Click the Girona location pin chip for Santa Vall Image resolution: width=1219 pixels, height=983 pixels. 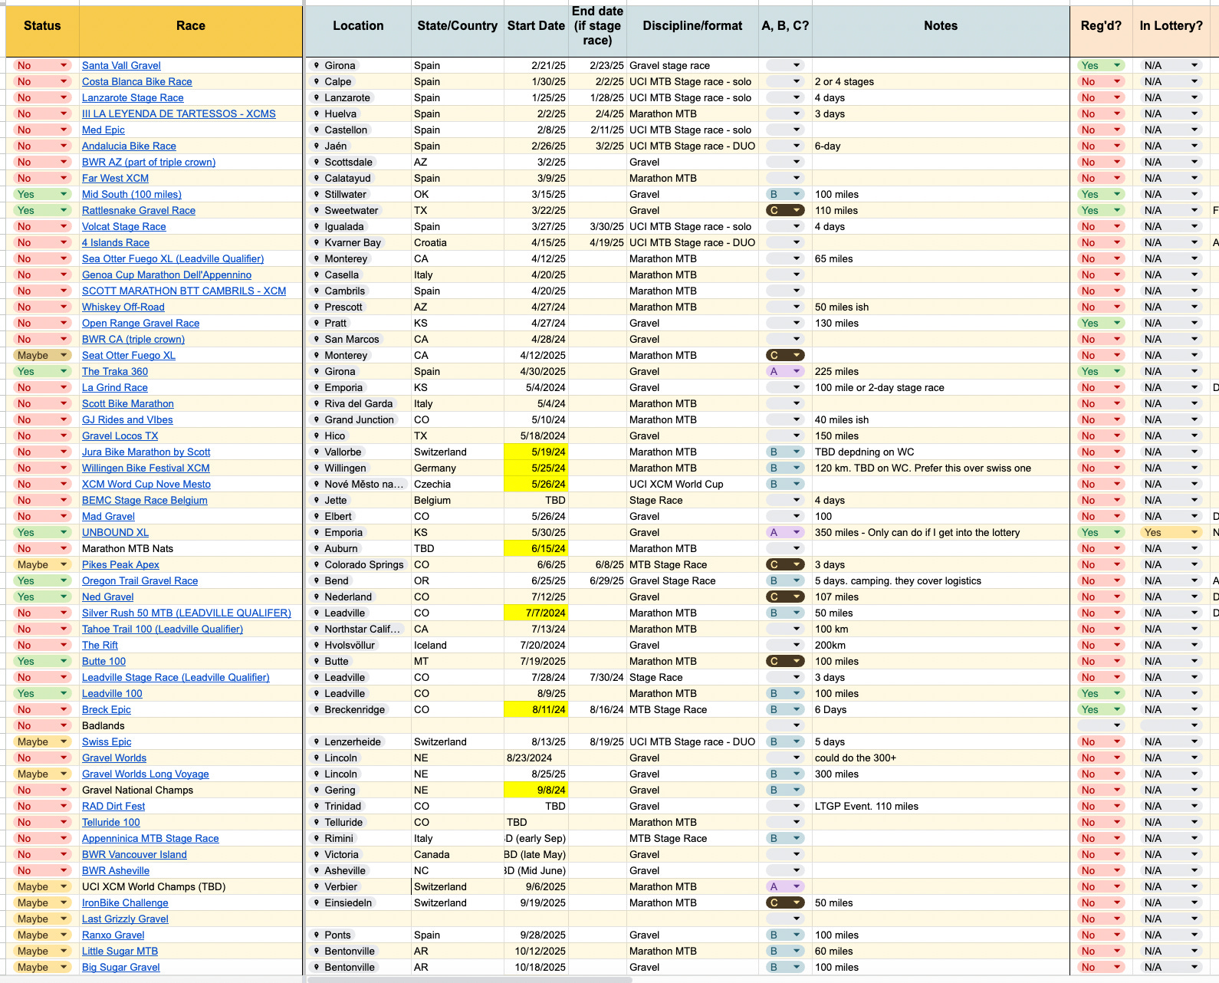334,65
